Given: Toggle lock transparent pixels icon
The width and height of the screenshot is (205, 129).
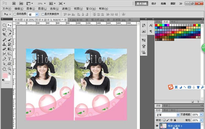Looking at the screenshot, I should click(x=164, y=120).
